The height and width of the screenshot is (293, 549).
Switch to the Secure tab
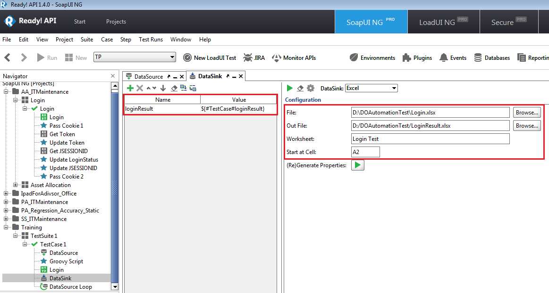[509, 22]
